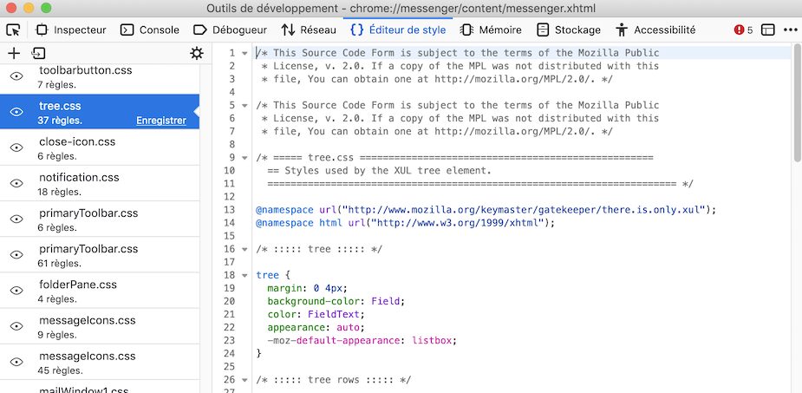Select primaryToolbar.css with 61 règles
This screenshot has height=393, width=802.
point(100,255)
